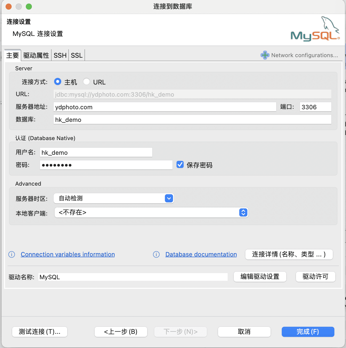The height and width of the screenshot is (348, 346).
Task: Open the Connection variables information link
Action: [68, 254]
